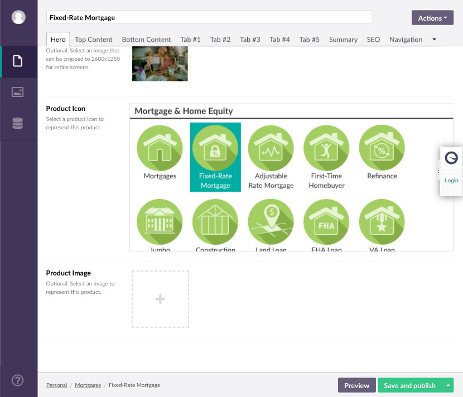Go to Mortgages in the breadcrumb
The width and height of the screenshot is (463, 397).
[x=88, y=385]
